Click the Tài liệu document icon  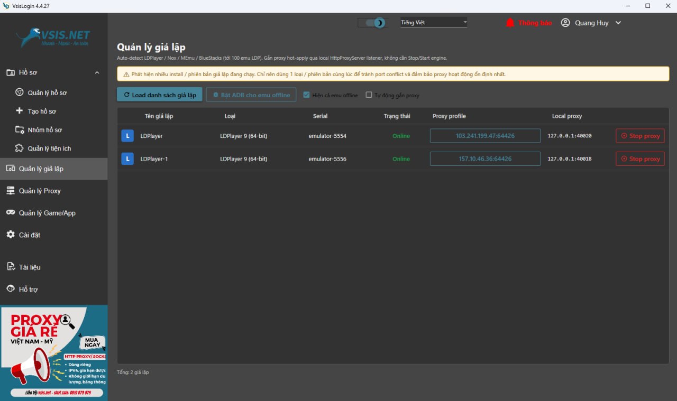[11, 267]
